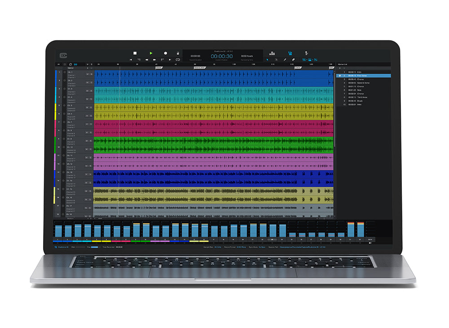Click the green Play button
449x328 pixels.
coord(151,53)
